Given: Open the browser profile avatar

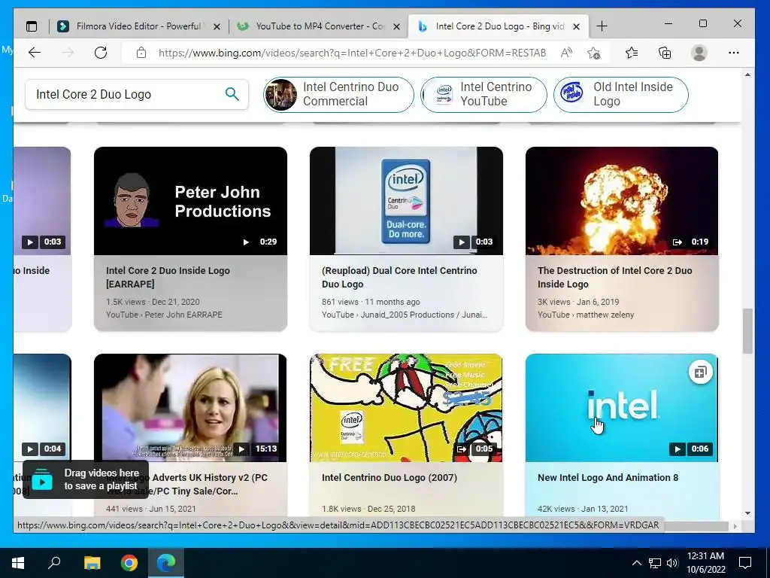Looking at the screenshot, I should pos(699,53).
